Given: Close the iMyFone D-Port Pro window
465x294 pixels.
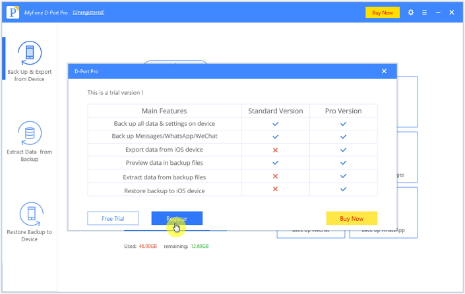Looking at the screenshot, I should pos(452,13).
